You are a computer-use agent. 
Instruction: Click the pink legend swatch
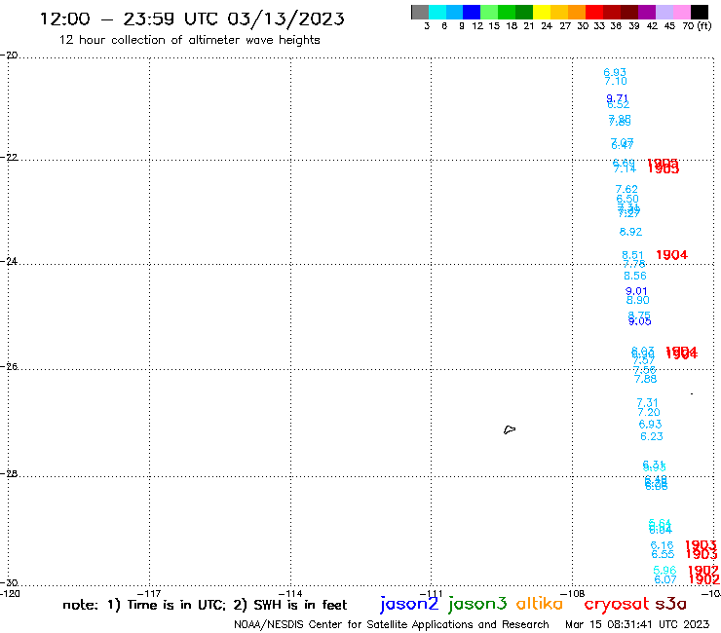[682, 12]
